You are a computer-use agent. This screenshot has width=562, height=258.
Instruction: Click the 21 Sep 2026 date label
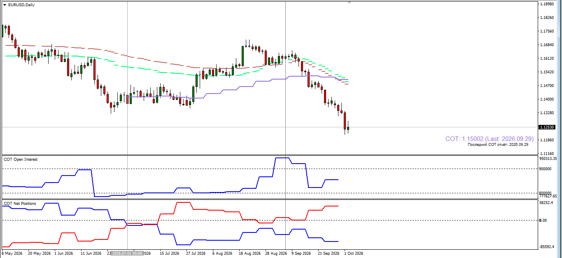click(329, 253)
